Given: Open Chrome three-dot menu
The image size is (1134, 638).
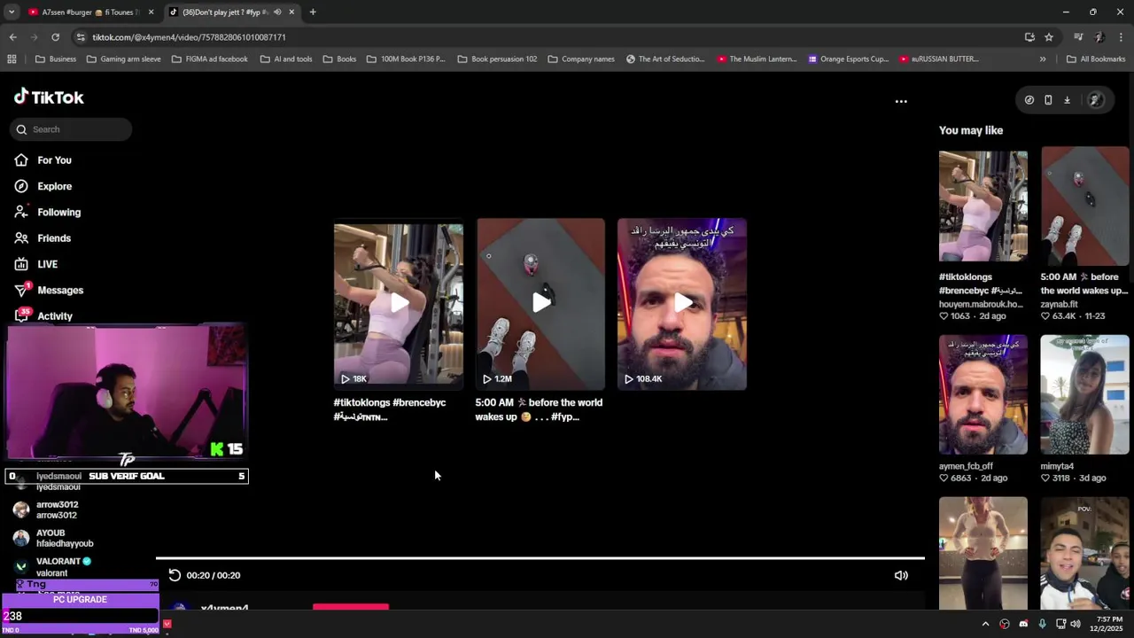Looking at the screenshot, I should pyautogui.click(x=1121, y=37).
